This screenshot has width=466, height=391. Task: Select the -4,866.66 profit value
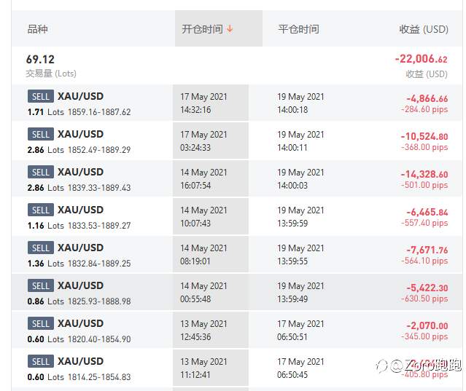427,98
